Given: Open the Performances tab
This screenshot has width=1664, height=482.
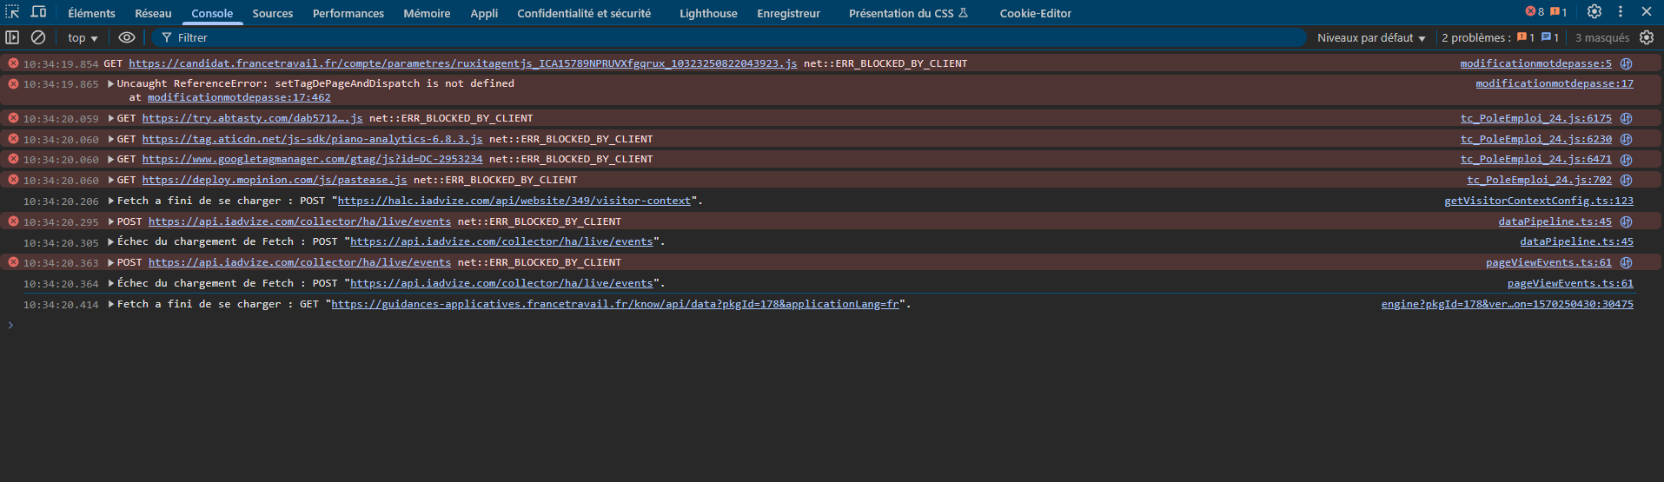Looking at the screenshot, I should (348, 13).
